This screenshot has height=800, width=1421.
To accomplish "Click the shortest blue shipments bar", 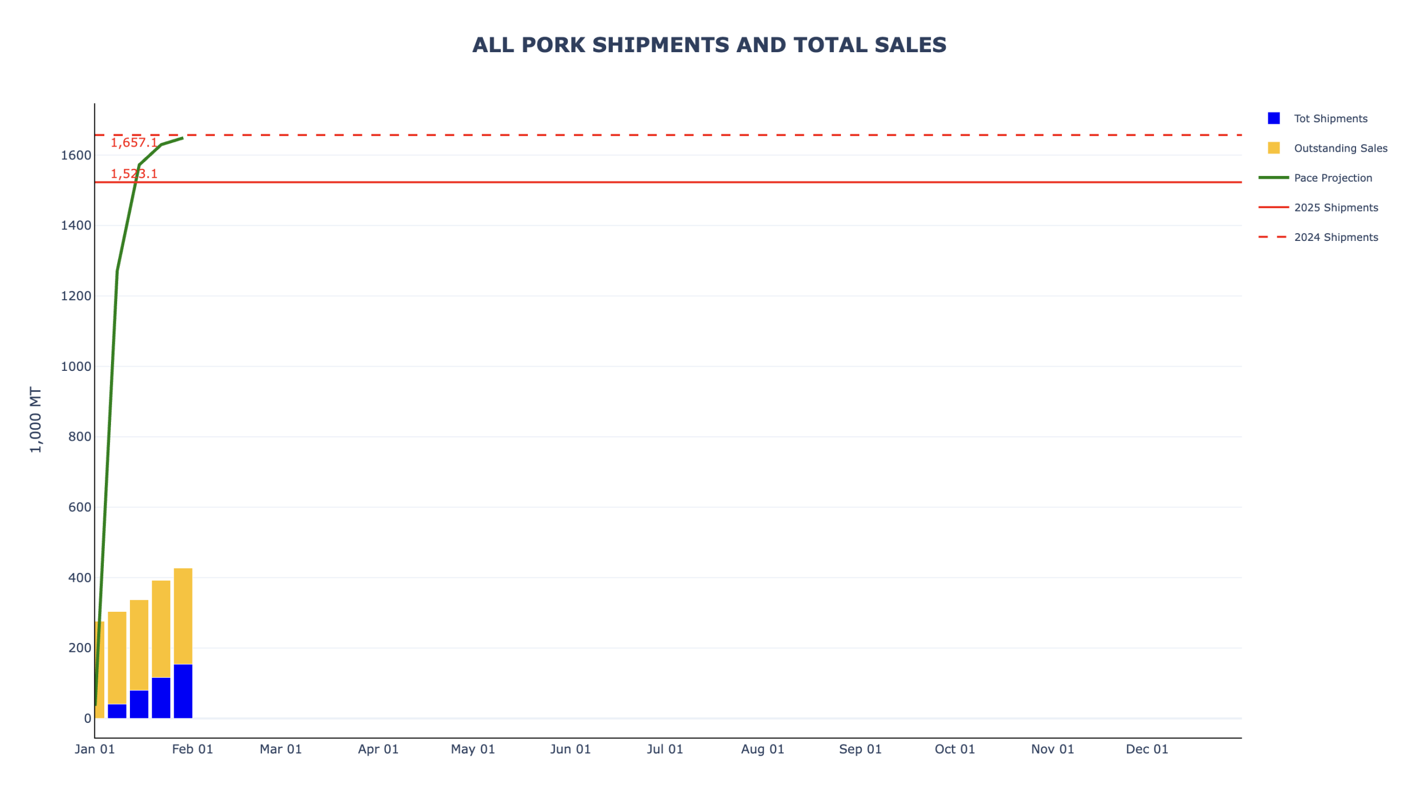I will point(117,711).
